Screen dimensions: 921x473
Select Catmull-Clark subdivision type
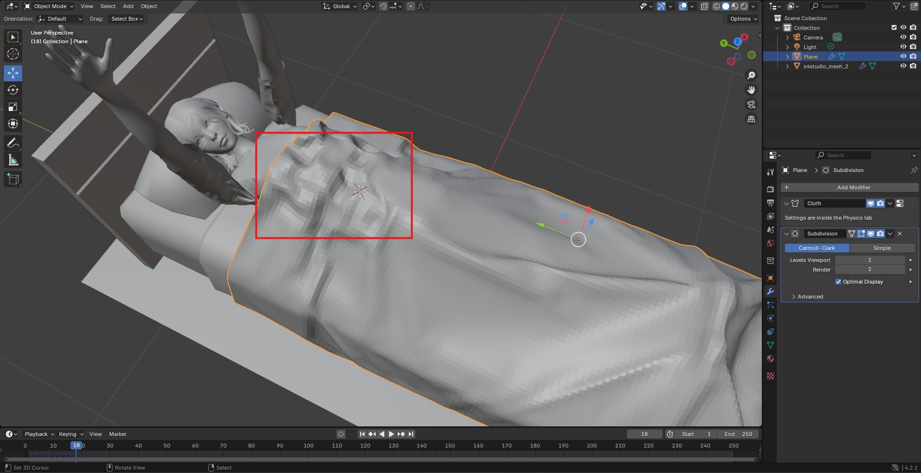[x=817, y=248]
